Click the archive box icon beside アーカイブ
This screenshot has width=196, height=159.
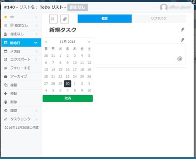(5, 77)
